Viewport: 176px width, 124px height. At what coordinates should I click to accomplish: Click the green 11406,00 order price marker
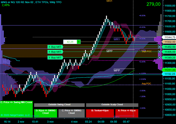point(169,52)
